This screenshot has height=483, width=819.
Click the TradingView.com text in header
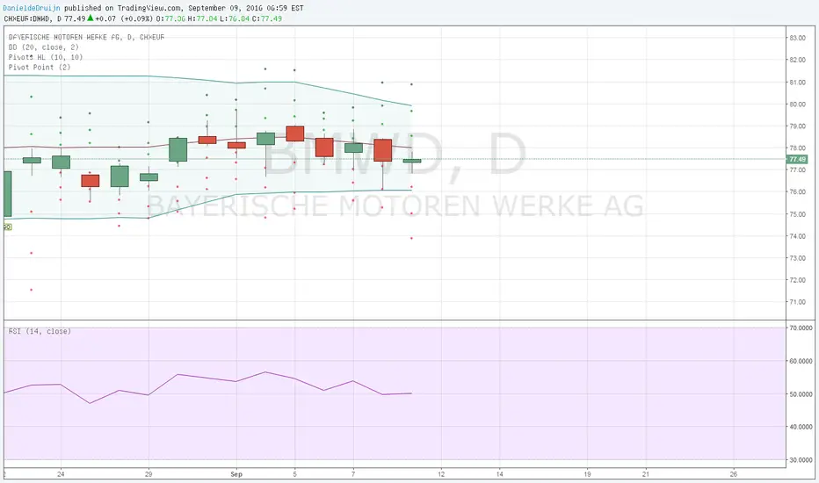click(x=150, y=9)
